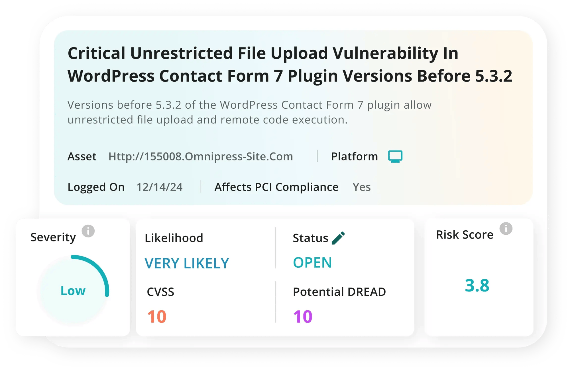
Task: Click the Likelihood label
Action: point(174,238)
